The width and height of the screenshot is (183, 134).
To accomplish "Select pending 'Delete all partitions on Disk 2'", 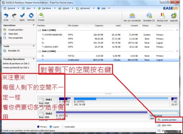I will pos(16,63).
